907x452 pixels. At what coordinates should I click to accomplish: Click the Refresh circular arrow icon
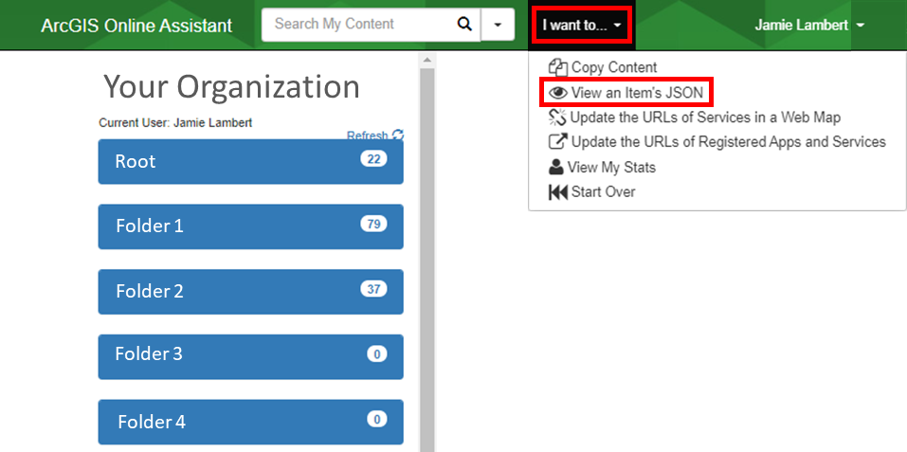point(397,135)
